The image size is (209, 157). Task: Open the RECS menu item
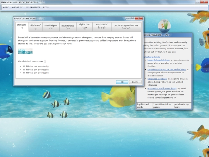(x=46, y=7)
